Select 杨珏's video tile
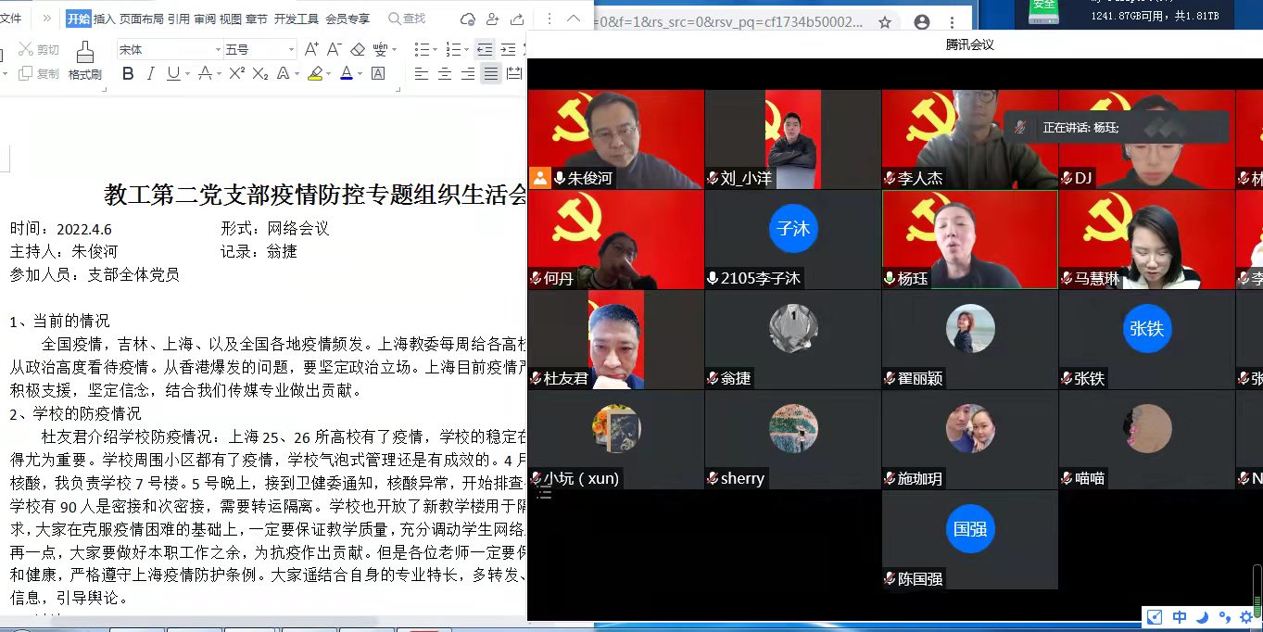This screenshot has width=1263, height=632. pos(969,239)
